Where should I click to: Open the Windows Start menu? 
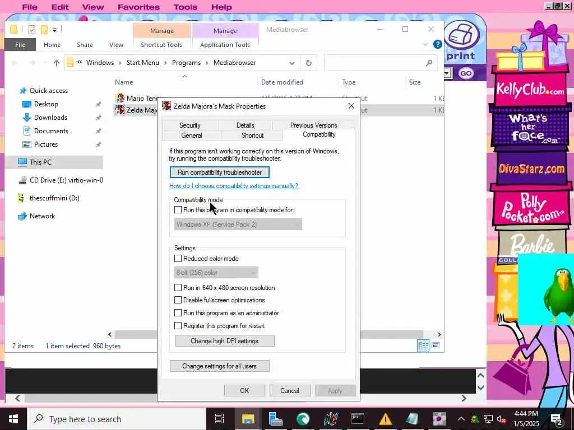[x=13, y=419]
